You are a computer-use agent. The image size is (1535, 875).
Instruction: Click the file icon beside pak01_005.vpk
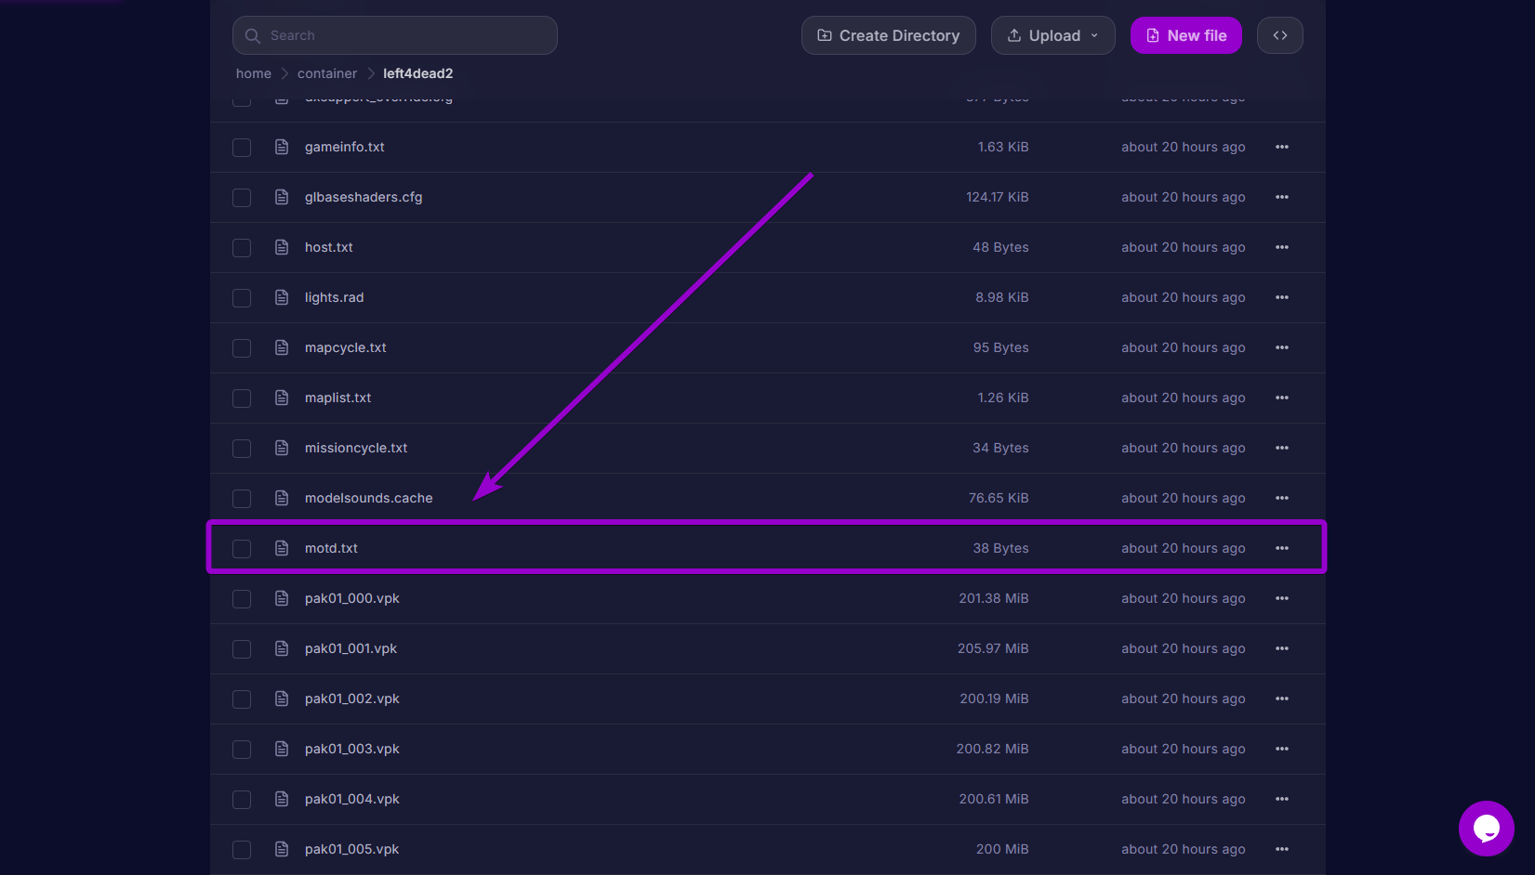point(282,849)
